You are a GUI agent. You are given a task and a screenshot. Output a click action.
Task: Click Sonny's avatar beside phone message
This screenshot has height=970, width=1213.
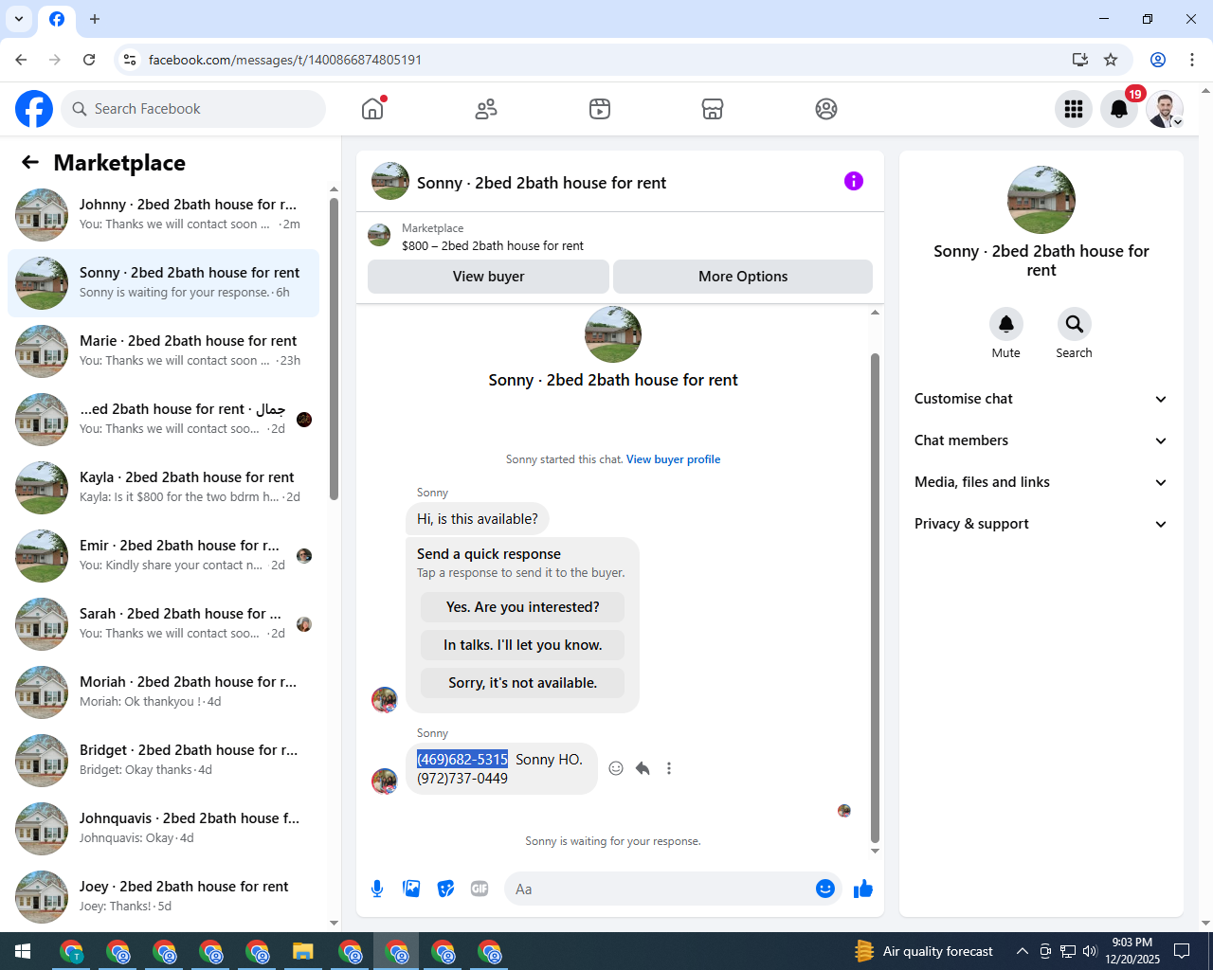tap(385, 781)
